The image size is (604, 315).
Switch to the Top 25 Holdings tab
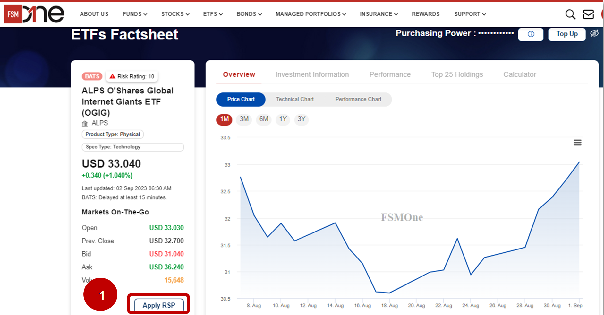pyautogui.click(x=457, y=74)
